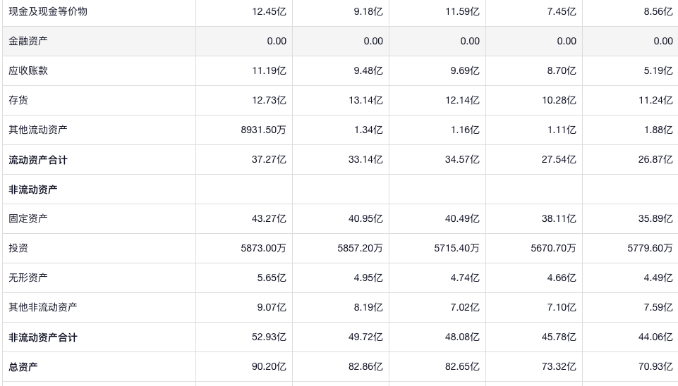Click the 38.11亿 fixed assets value cell
Viewport: 678px width, 386px height.
pos(559,218)
